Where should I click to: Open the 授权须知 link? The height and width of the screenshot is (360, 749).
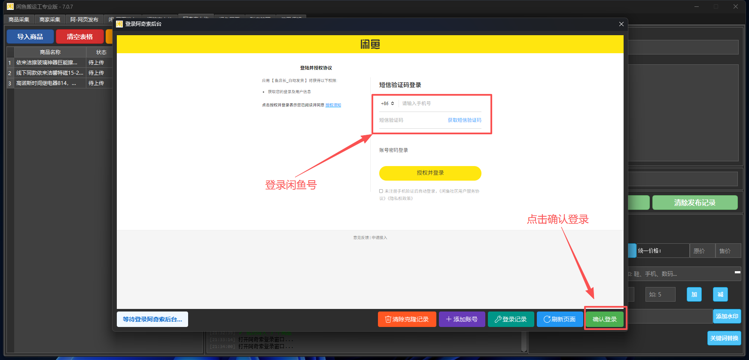[333, 105]
